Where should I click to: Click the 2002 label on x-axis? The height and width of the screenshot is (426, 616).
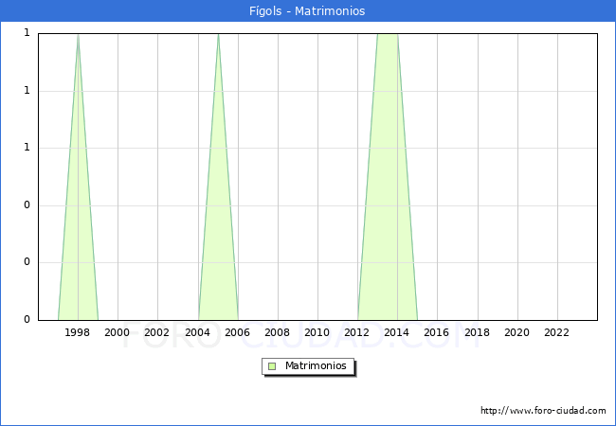157,332
